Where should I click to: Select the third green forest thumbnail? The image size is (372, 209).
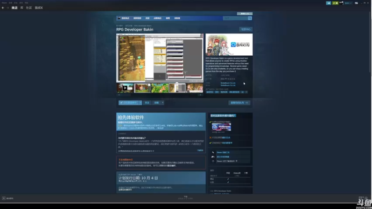tap(159, 88)
